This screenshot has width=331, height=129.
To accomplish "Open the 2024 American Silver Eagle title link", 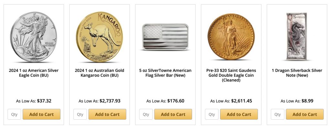I will (34, 73).
